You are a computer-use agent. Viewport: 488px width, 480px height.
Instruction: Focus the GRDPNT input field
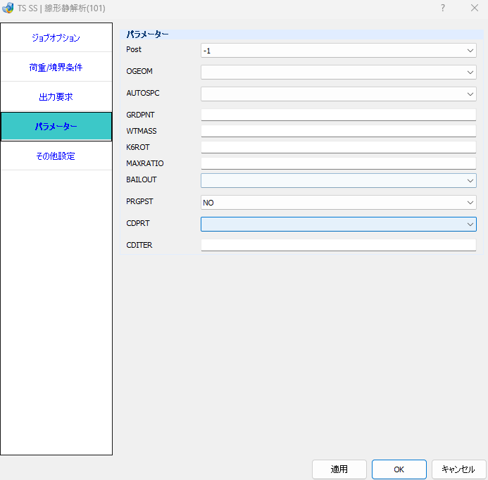(339, 115)
